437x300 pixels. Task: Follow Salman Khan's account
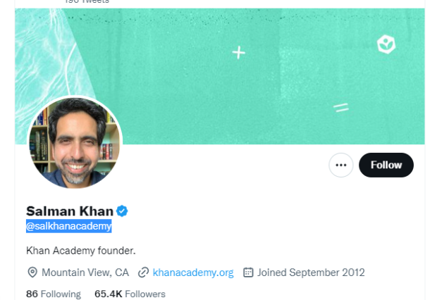point(386,165)
